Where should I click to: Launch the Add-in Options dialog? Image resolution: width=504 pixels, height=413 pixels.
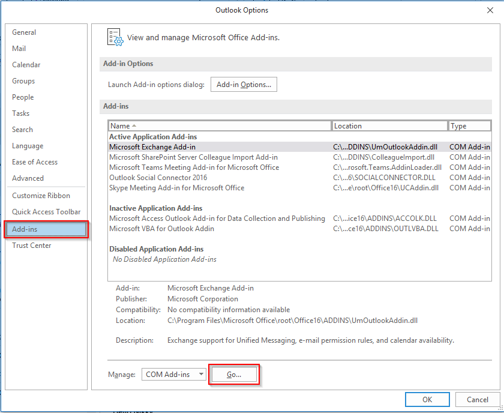click(244, 84)
